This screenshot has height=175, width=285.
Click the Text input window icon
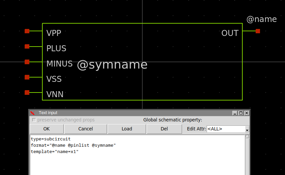click(x=33, y=113)
